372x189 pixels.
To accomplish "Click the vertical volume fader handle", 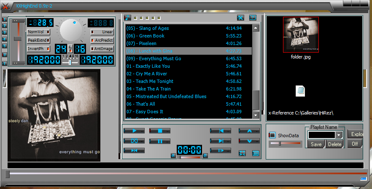I will tap(18, 39).
